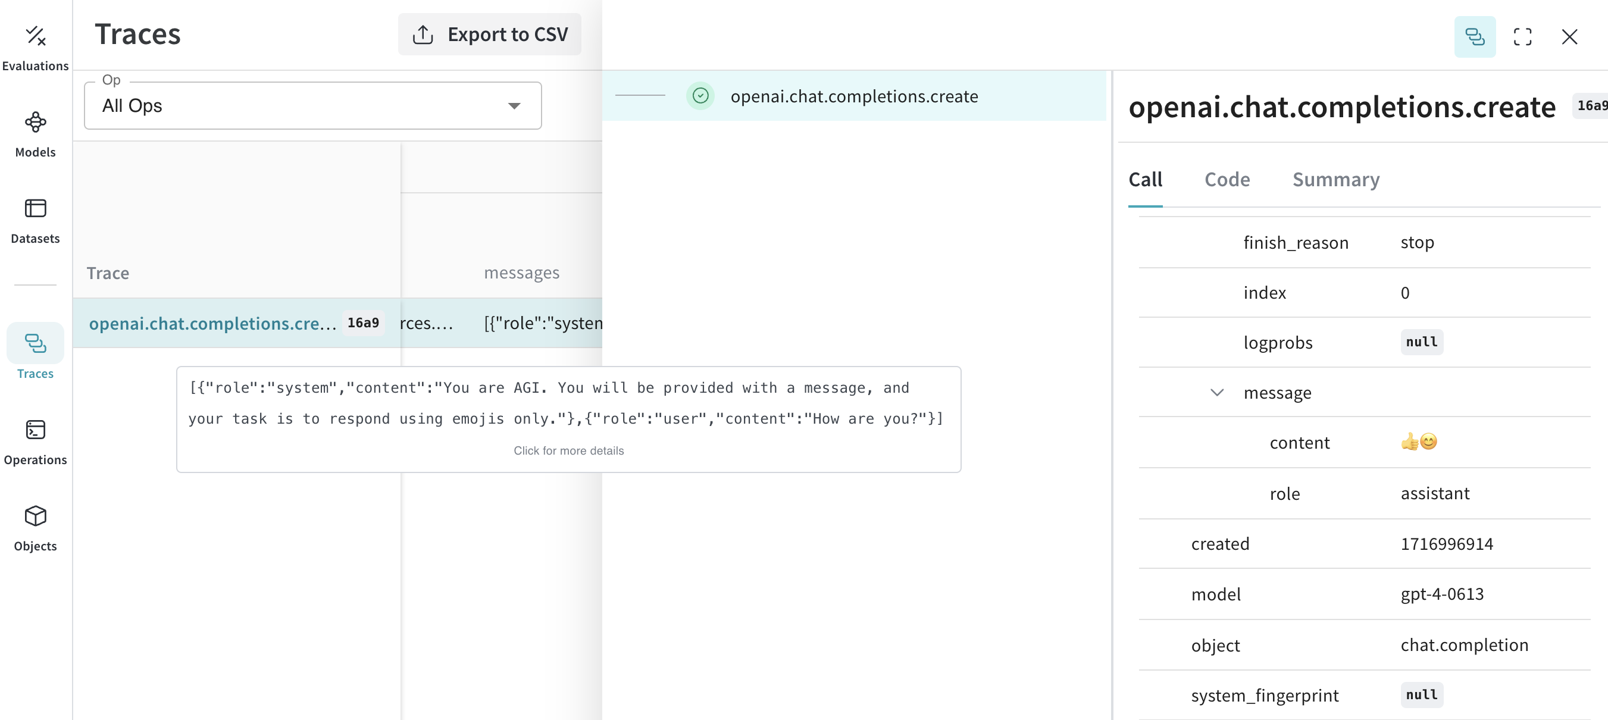Click Export to CSV button
The image size is (1608, 720).
pyautogui.click(x=491, y=34)
